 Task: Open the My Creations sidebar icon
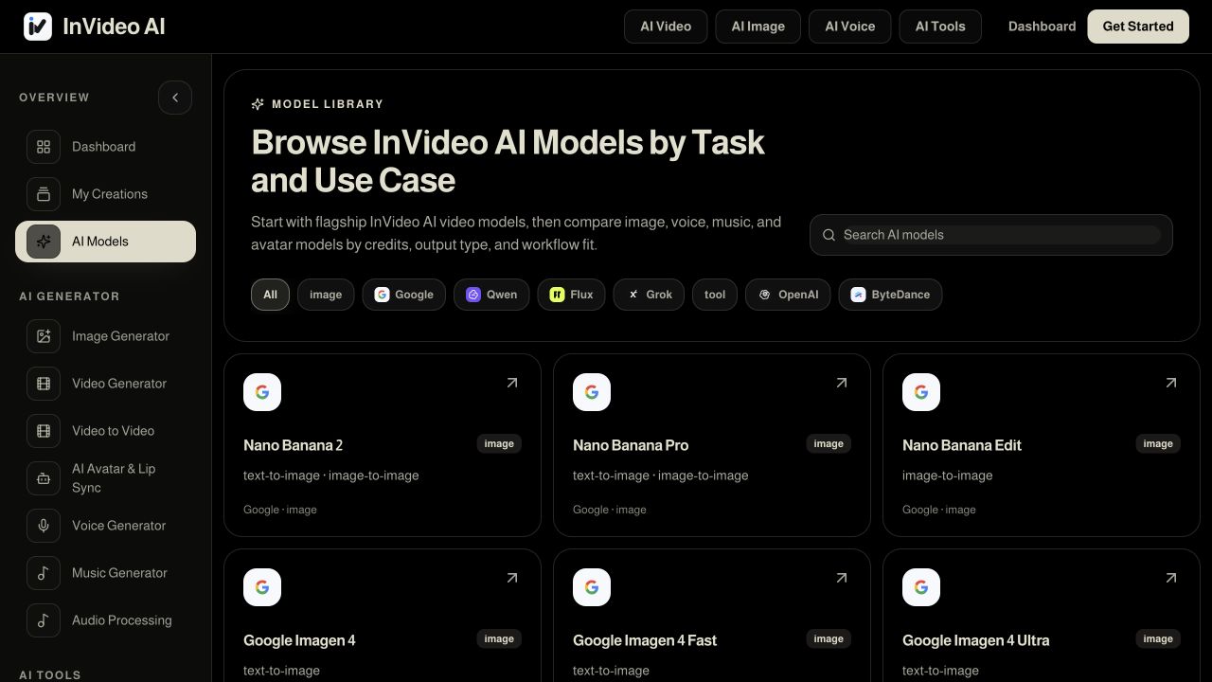click(44, 194)
